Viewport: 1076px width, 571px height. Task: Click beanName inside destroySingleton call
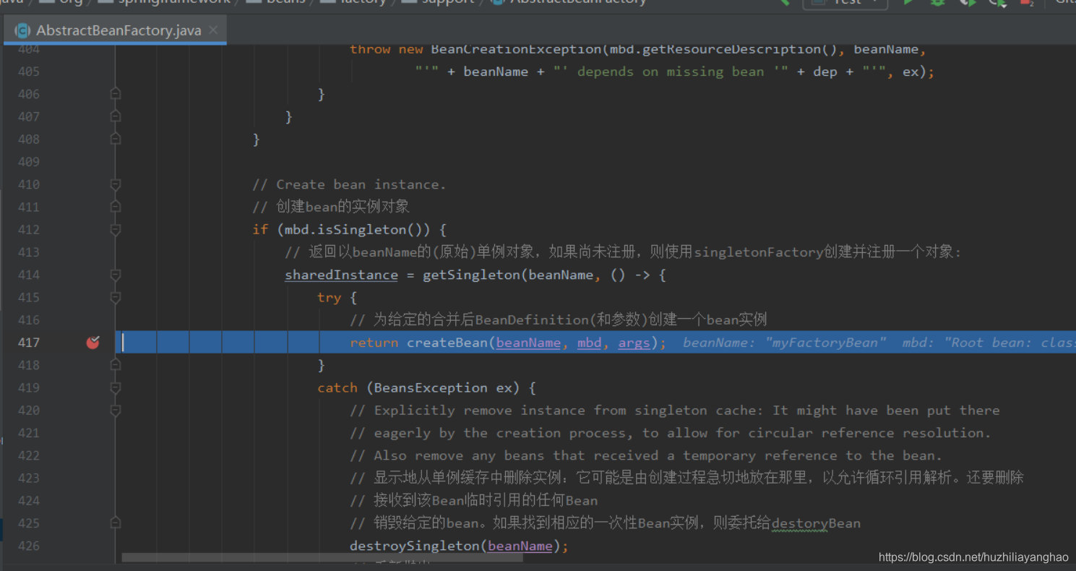[x=520, y=546]
